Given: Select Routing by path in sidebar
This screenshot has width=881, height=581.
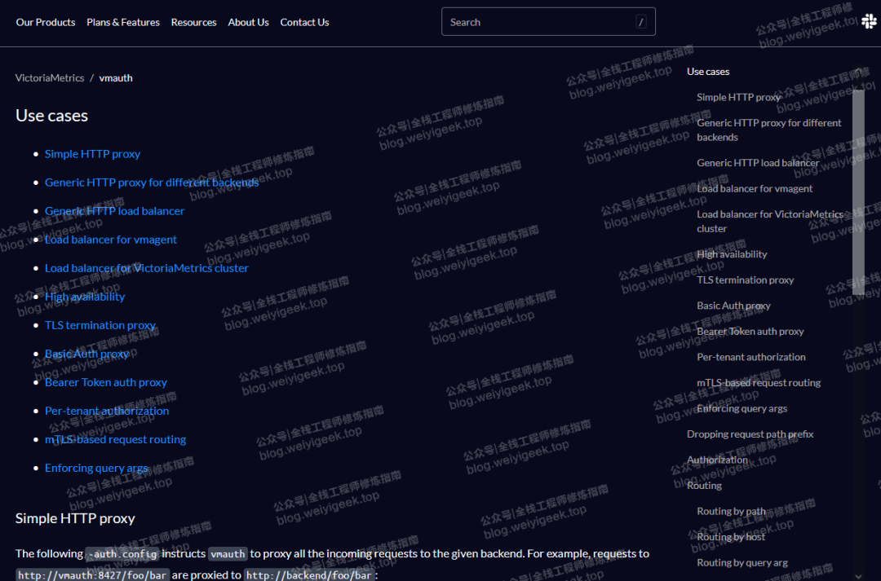Looking at the screenshot, I should tap(731, 512).
